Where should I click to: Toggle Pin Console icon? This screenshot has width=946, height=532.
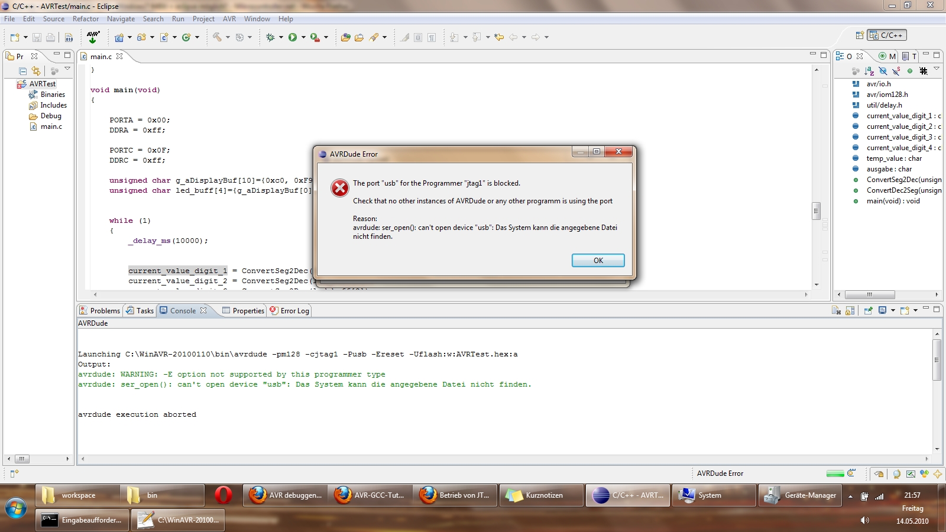[868, 310]
